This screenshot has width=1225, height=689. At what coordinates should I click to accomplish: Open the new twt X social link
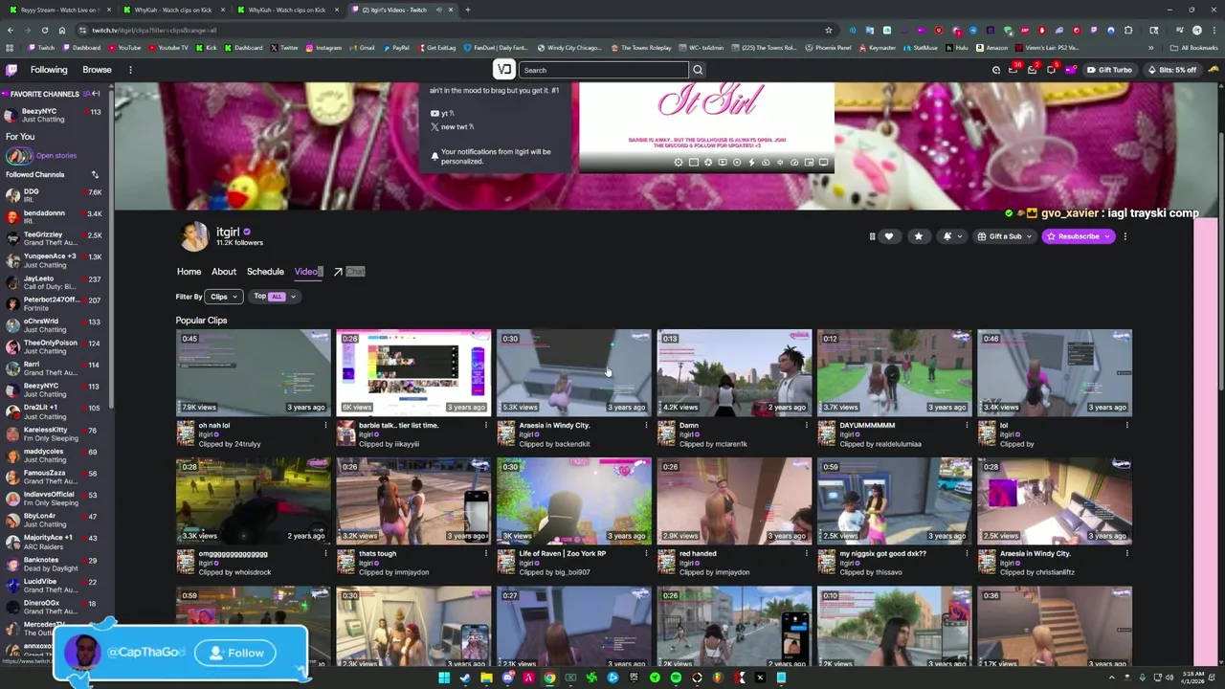452,127
